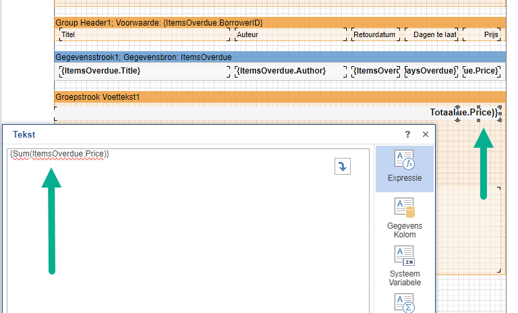This screenshot has height=313, width=518.
Task: Pick the Dagen te laat header box
Action: coord(432,34)
